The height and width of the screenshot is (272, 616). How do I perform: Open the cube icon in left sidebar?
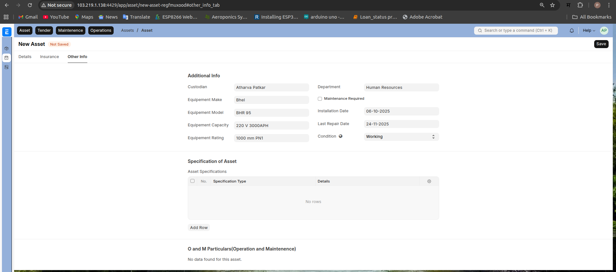point(6,48)
